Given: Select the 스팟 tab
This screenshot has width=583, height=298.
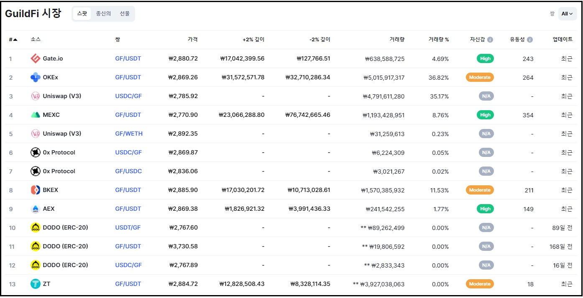Looking at the screenshot, I should point(82,14).
